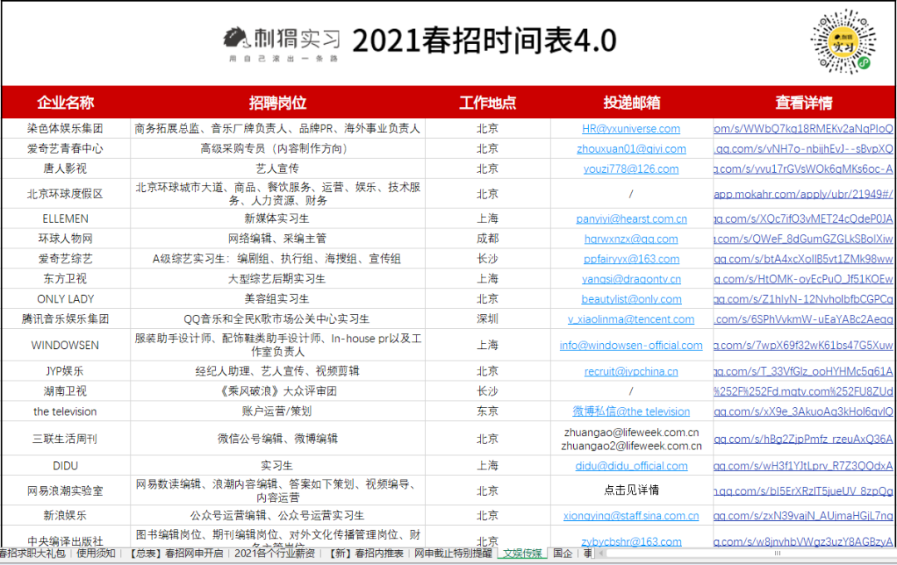Select the 《乘风破浪》大众评审团 cell
Viewport: 897px width, 565px height.
click(277, 391)
